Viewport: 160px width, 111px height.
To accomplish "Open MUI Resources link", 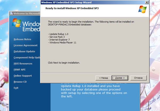I will 23,64.
